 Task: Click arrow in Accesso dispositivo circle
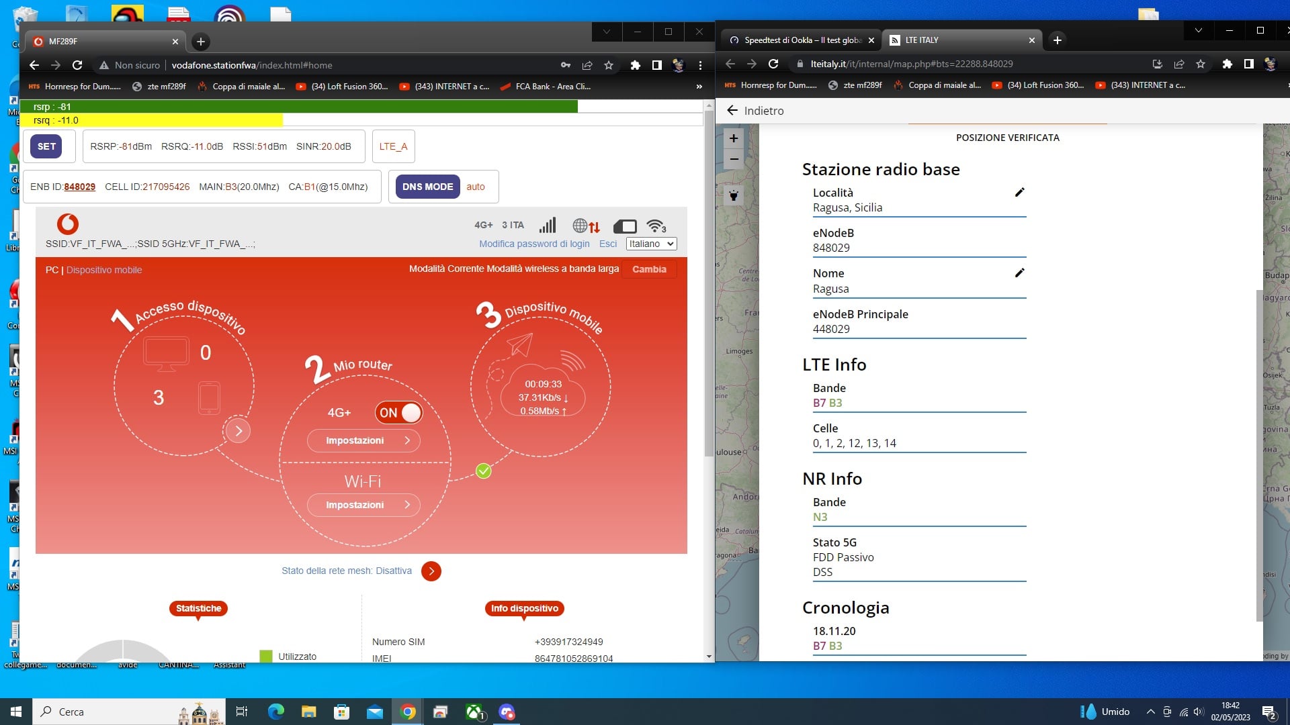point(239,431)
